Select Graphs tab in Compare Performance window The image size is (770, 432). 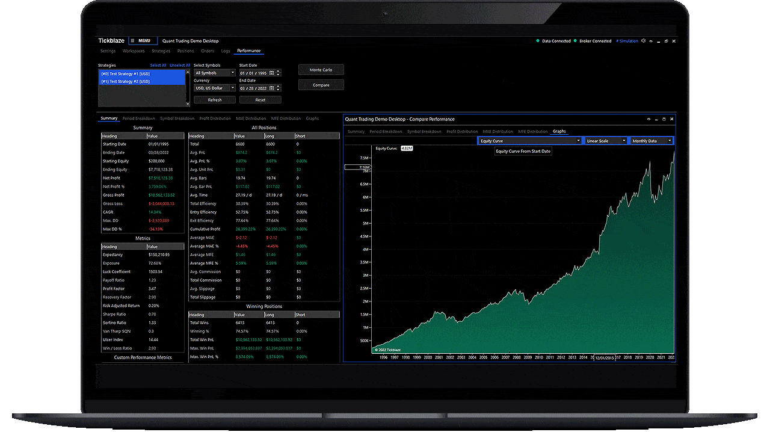tap(559, 131)
